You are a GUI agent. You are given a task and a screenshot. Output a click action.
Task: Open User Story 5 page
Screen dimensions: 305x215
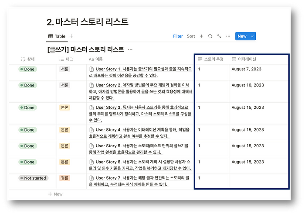[139, 149]
